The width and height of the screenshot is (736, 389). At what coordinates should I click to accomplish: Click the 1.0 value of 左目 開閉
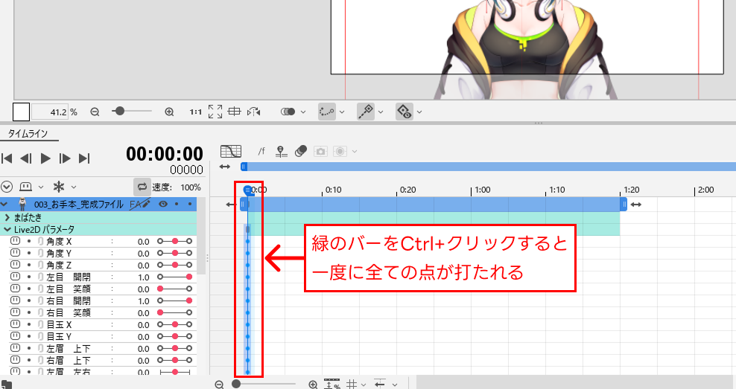tap(144, 277)
